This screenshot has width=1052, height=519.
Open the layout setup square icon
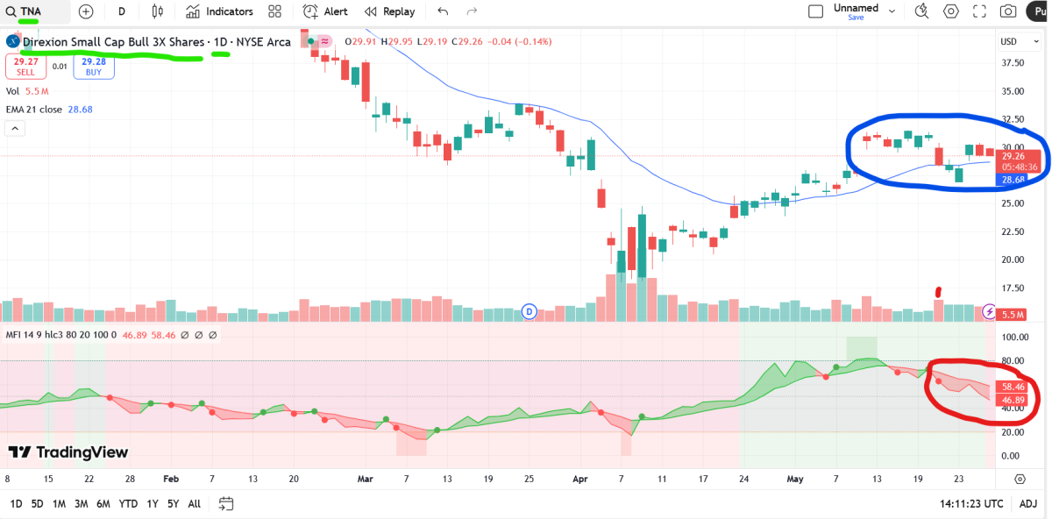[x=815, y=11]
